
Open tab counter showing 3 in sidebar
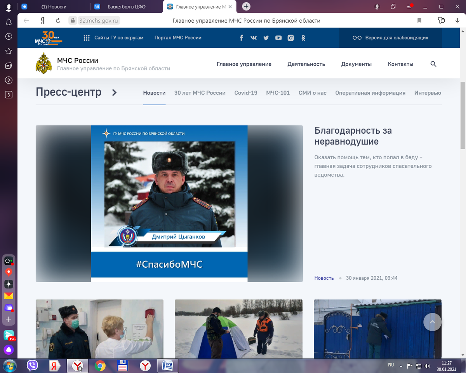(x=9, y=94)
